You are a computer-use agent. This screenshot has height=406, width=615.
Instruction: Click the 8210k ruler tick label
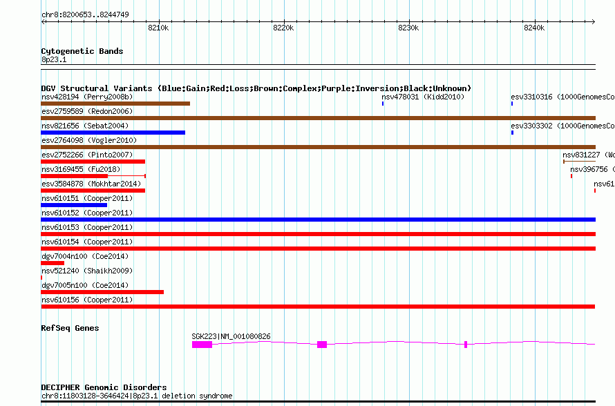click(x=158, y=28)
